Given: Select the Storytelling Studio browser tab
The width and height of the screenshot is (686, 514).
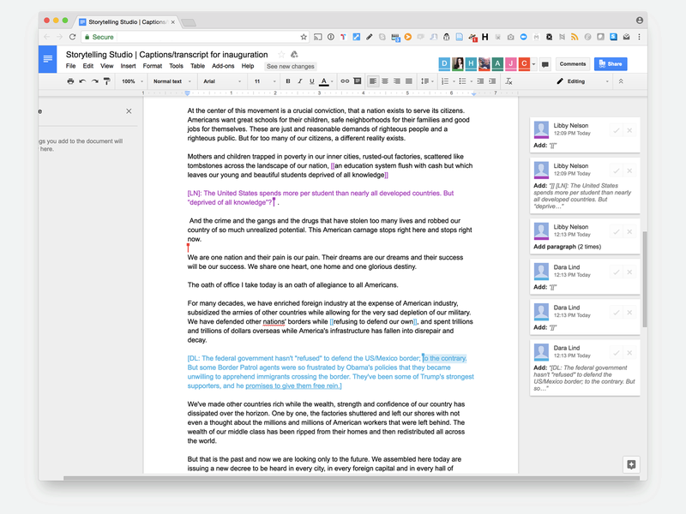Looking at the screenshot, I should tap(127, 22).
